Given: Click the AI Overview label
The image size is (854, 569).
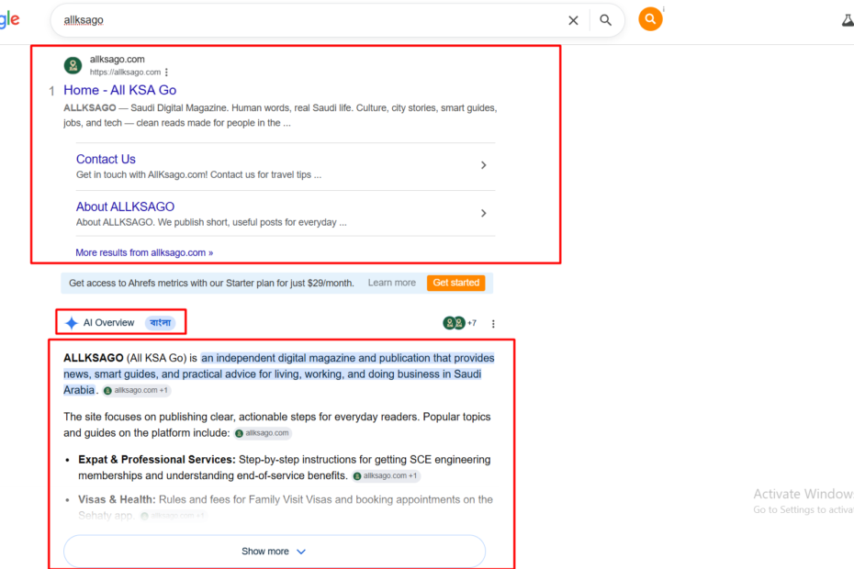Looking at the screenshot, I should click(x=108, y=323).
